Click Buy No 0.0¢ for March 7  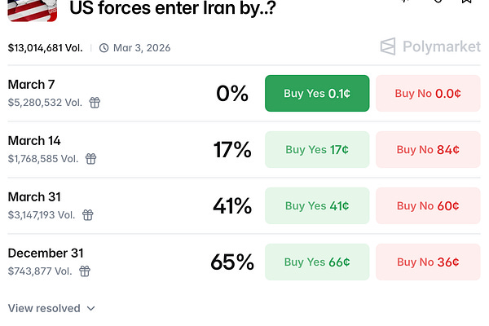click(x=428, y=94)
